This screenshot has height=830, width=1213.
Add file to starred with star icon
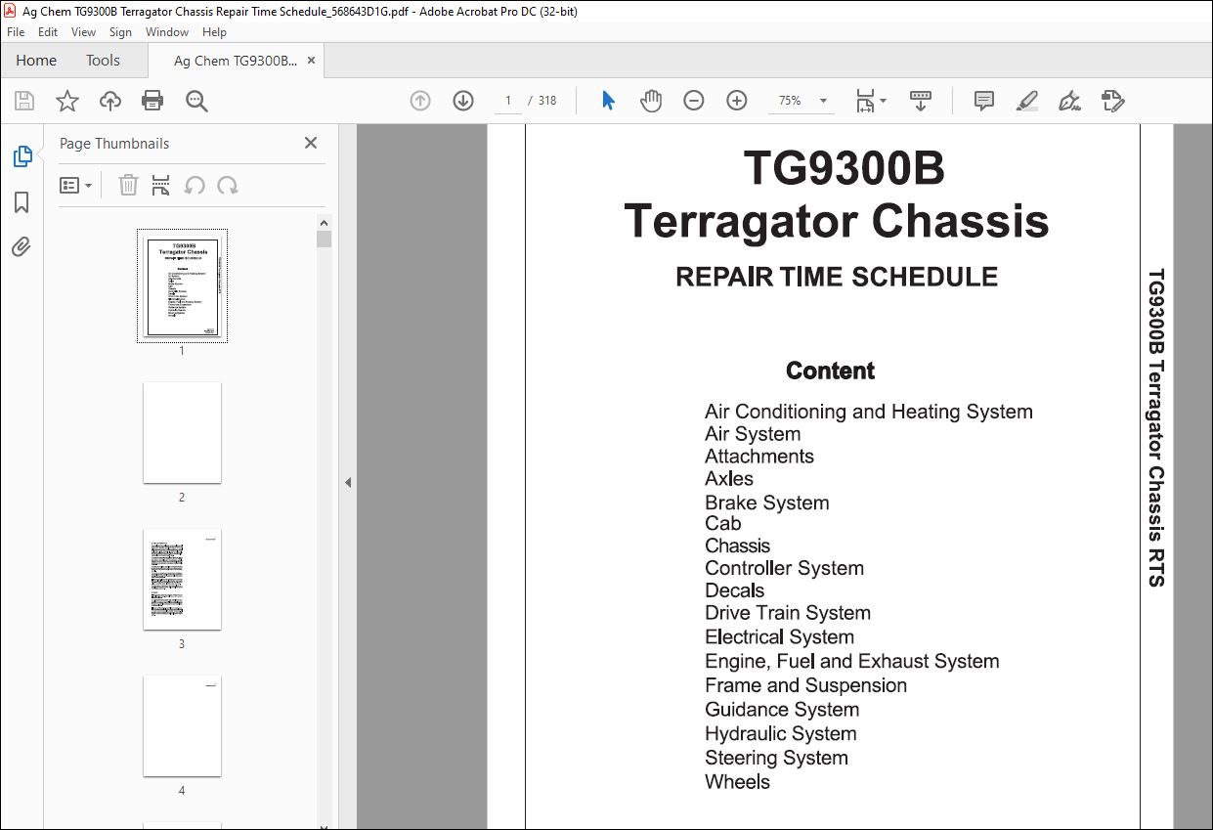pyautogui.click(x=66, y=101)
